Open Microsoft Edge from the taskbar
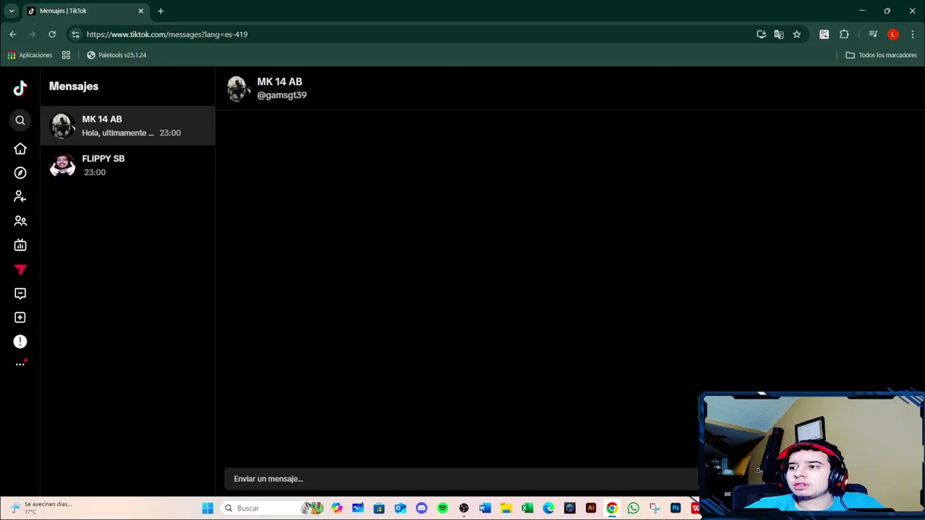This screenshot has height=520, width=925. (548, 508)
